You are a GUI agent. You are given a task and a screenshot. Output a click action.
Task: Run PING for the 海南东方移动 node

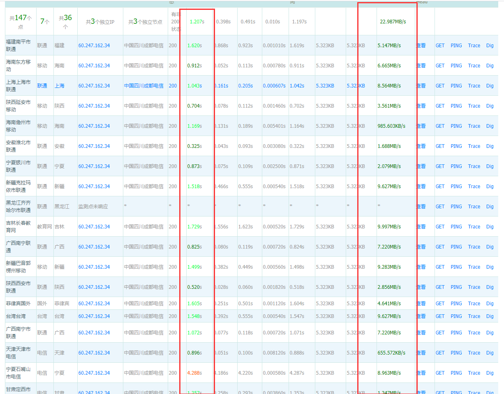point(456,66)
